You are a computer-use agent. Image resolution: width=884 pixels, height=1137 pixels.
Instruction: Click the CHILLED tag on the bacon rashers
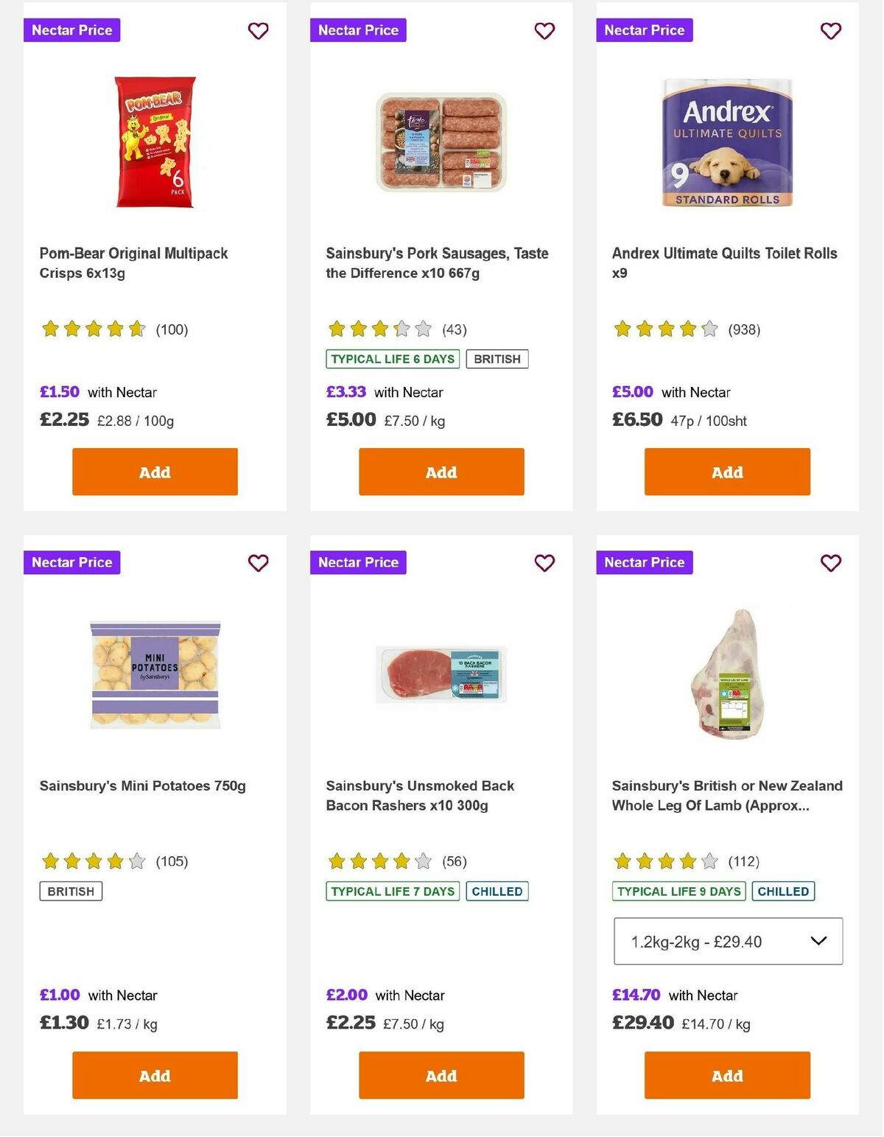[x=497, y=891]
